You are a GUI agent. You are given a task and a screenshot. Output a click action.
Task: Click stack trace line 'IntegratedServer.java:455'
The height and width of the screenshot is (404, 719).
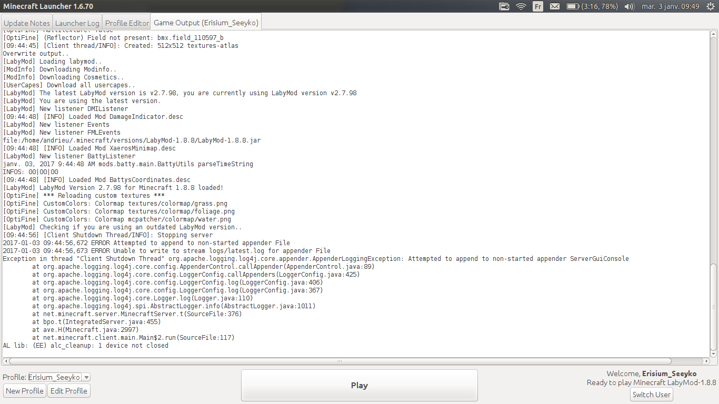pyautogui.click(x=96, y=322)
